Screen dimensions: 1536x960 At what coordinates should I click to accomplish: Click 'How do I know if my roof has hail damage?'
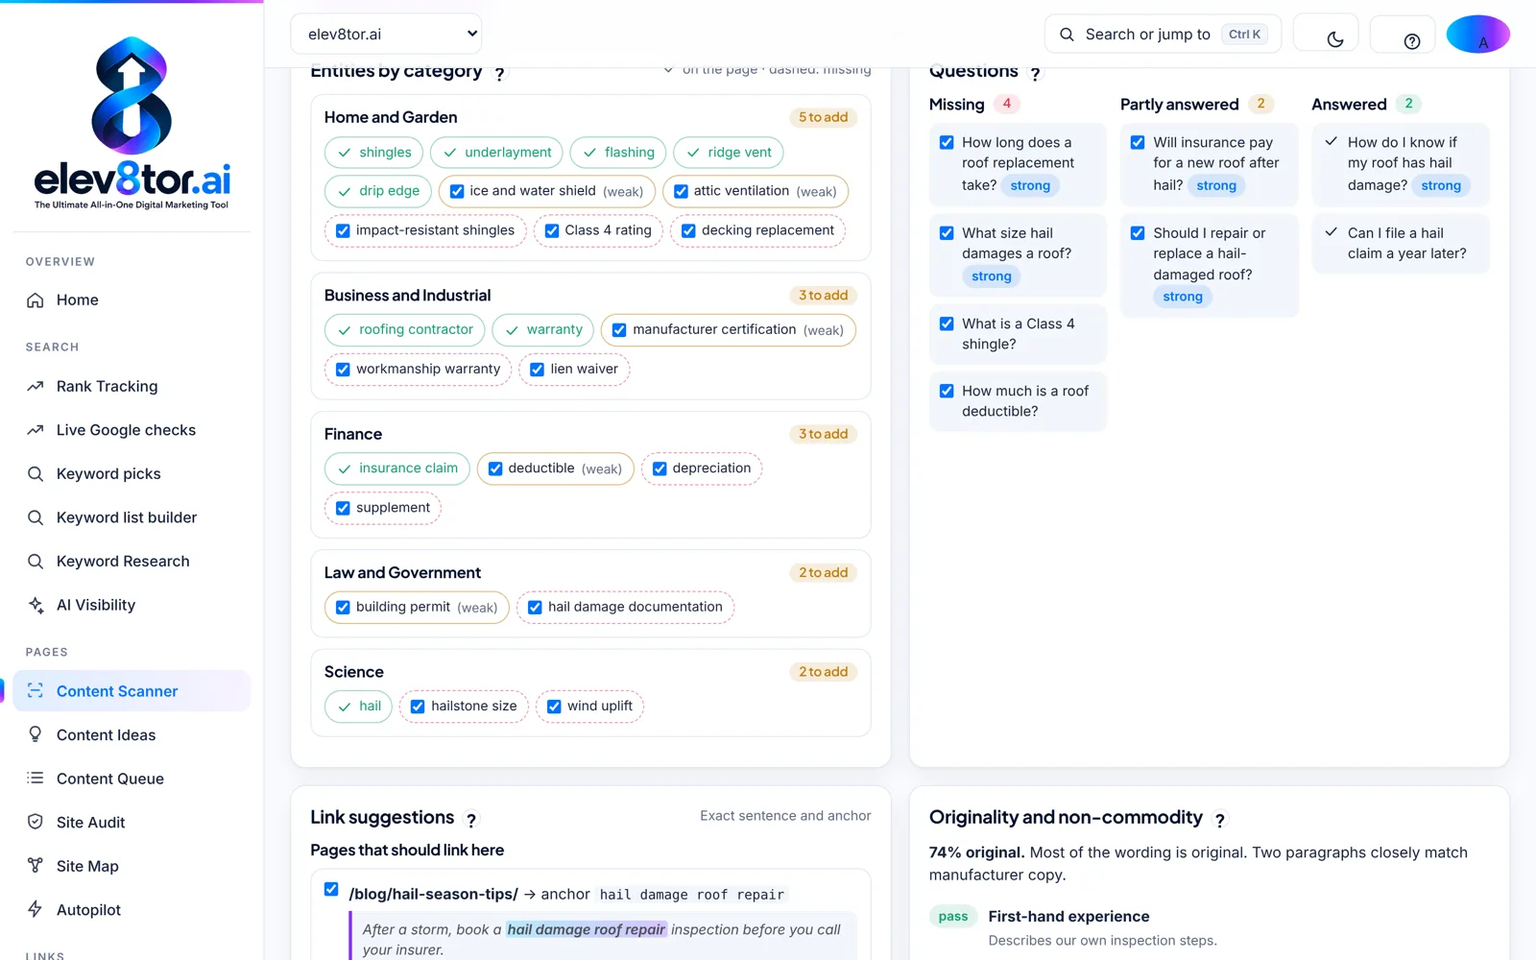(x=1401, y=164)
